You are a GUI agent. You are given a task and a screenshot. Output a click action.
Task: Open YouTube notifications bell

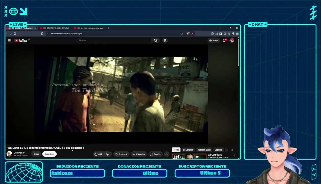(x=224, y=40)
